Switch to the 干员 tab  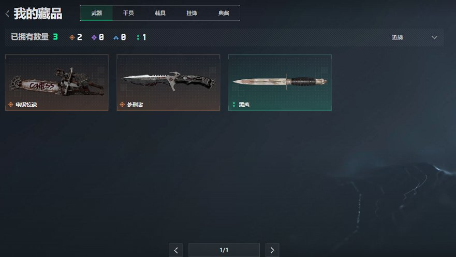128,13
